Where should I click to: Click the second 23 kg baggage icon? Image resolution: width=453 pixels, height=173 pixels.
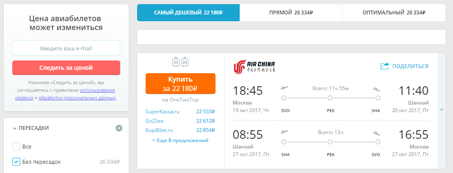click(x=185, y=62)
